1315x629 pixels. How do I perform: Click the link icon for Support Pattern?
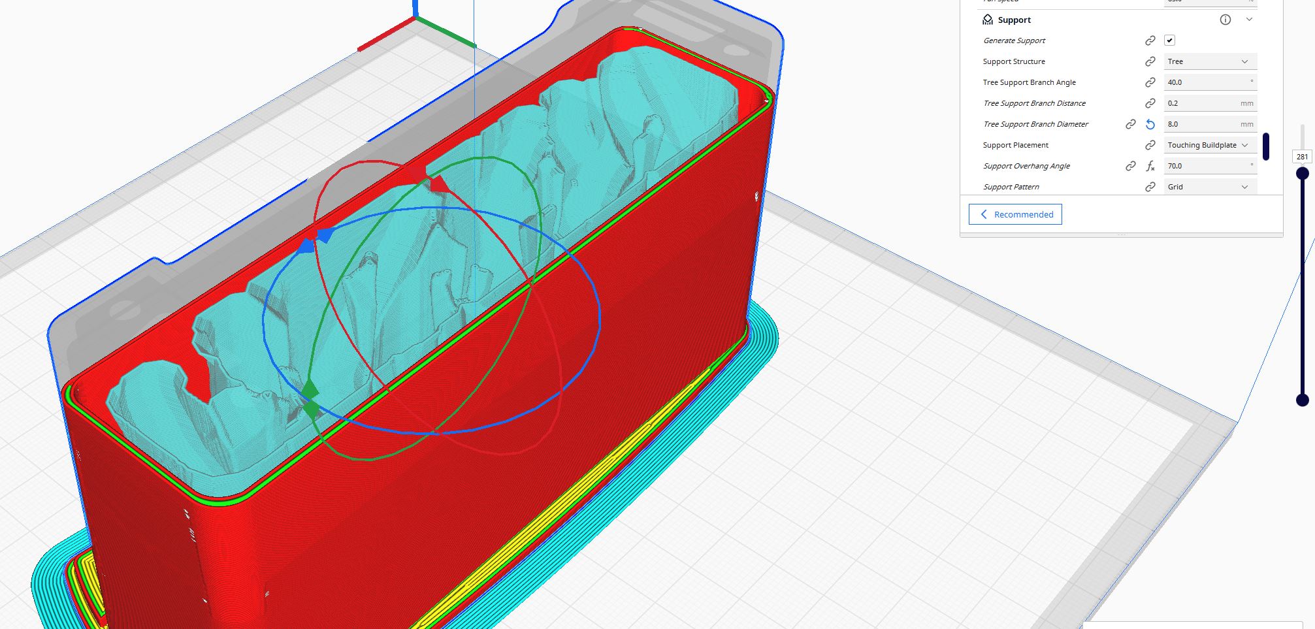click(x=1150, y=187)
